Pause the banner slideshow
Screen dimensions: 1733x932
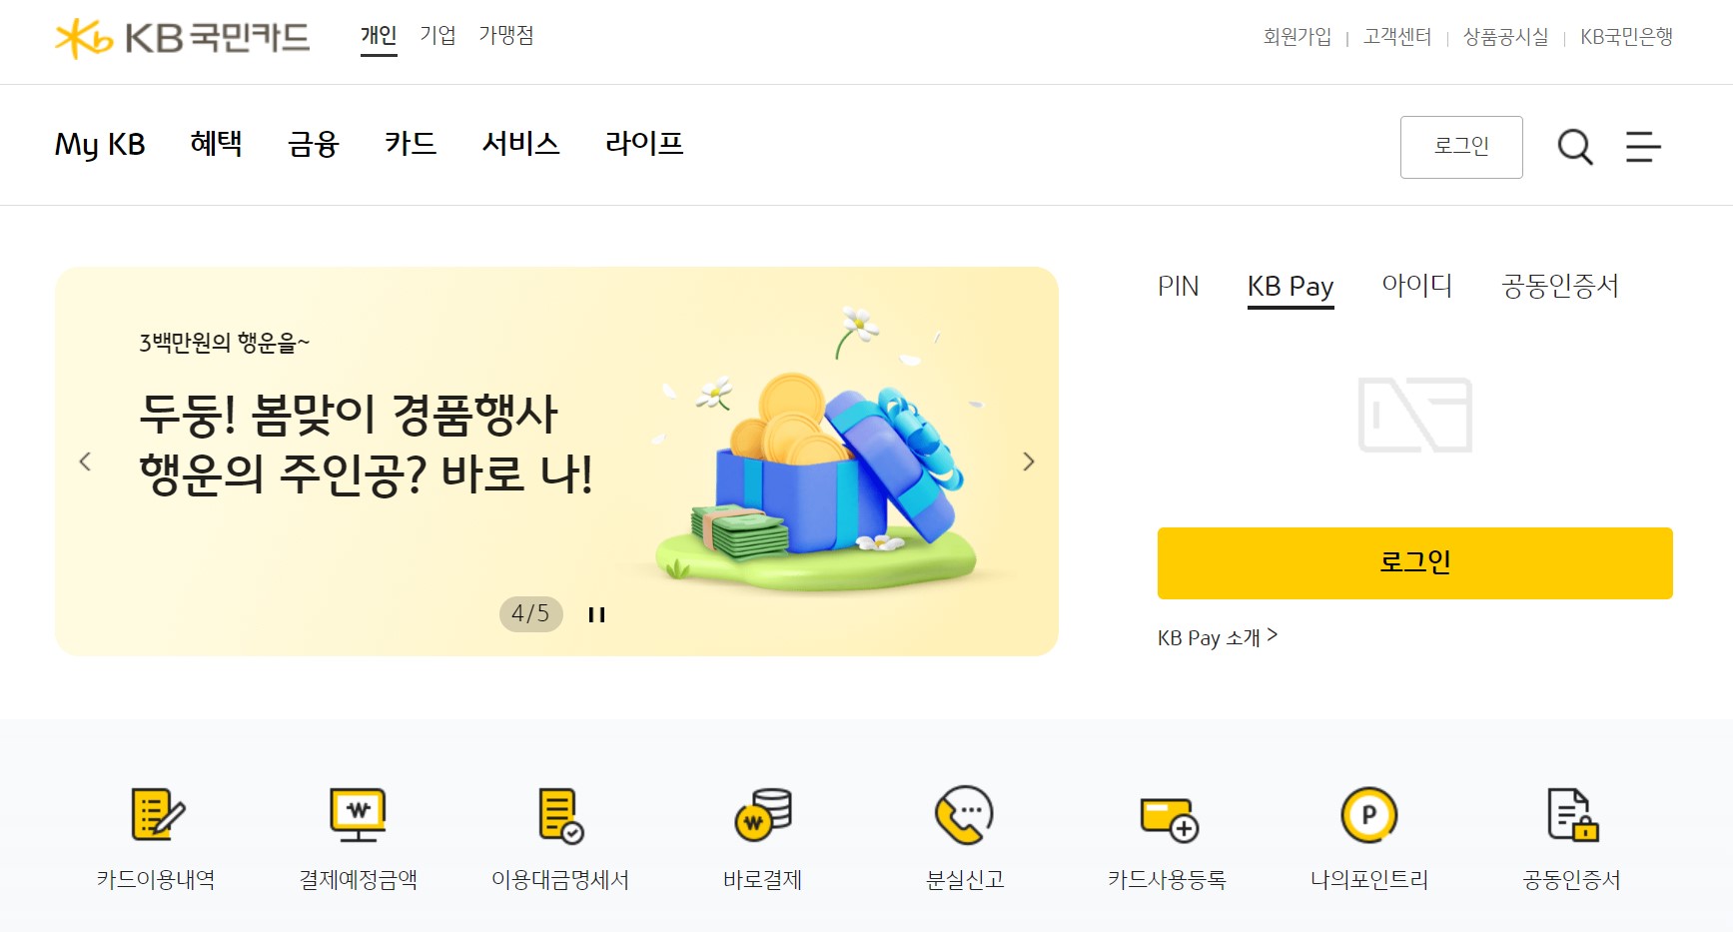(x=596, y=614)
